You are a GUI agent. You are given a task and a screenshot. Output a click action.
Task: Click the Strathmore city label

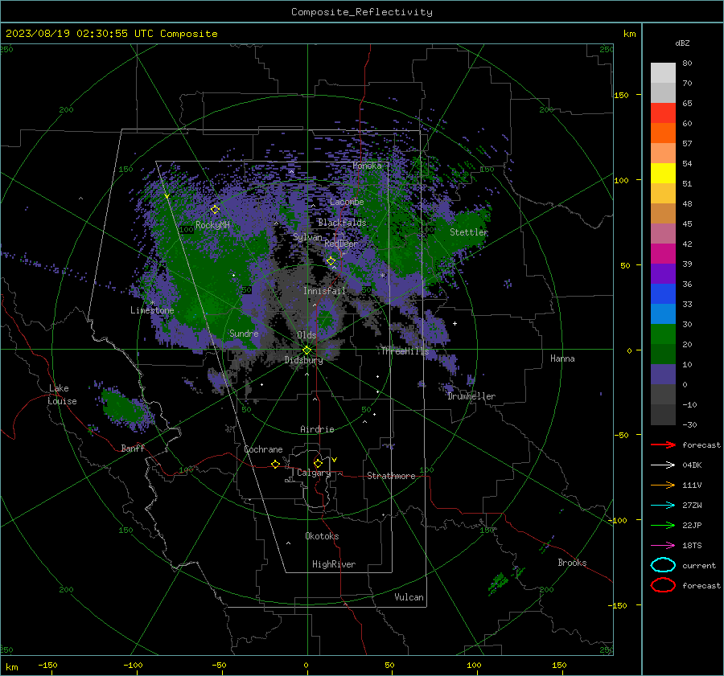[391, 476]
